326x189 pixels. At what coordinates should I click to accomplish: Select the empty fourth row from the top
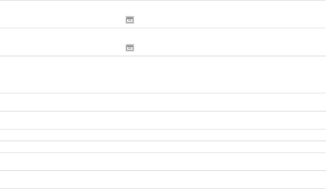pos(163,102)
